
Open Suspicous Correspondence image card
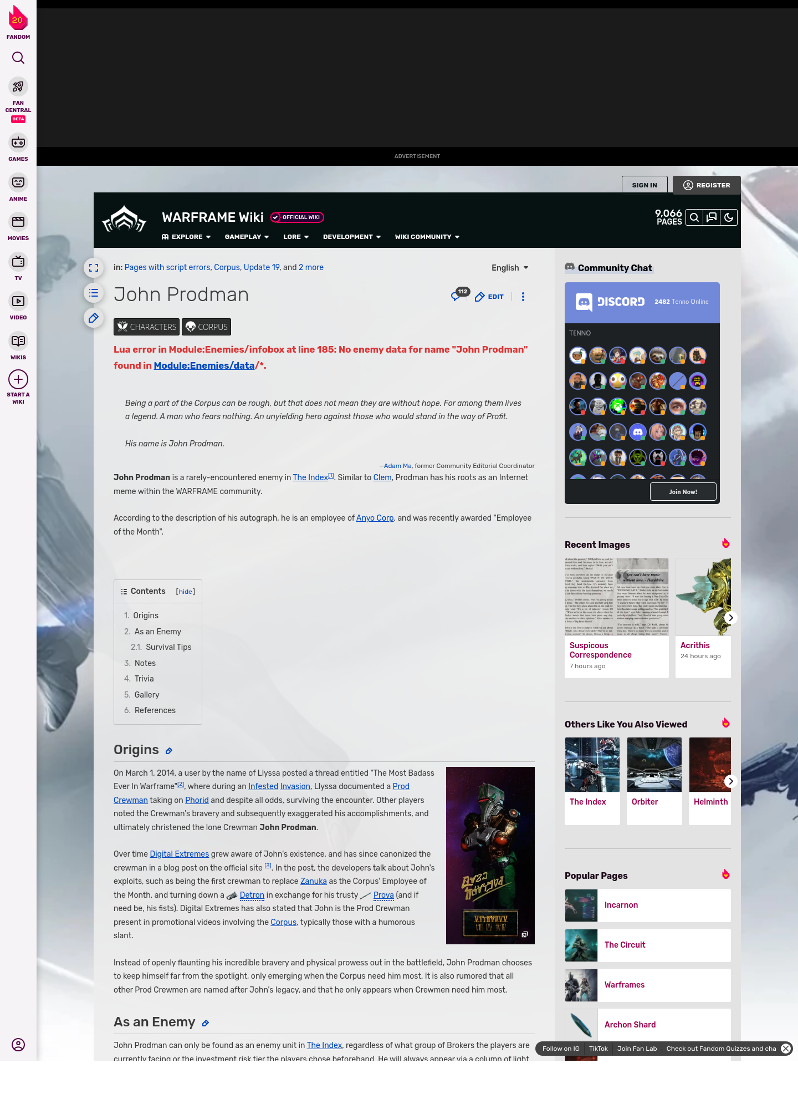coord(617,618)
